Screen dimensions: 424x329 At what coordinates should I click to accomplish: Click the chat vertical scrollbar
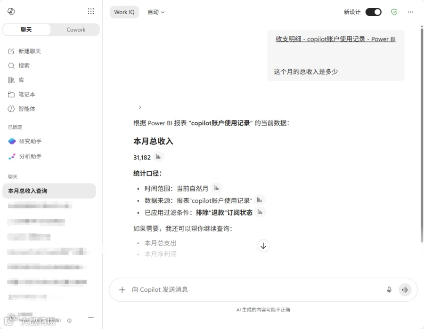[x=422, y=135]
